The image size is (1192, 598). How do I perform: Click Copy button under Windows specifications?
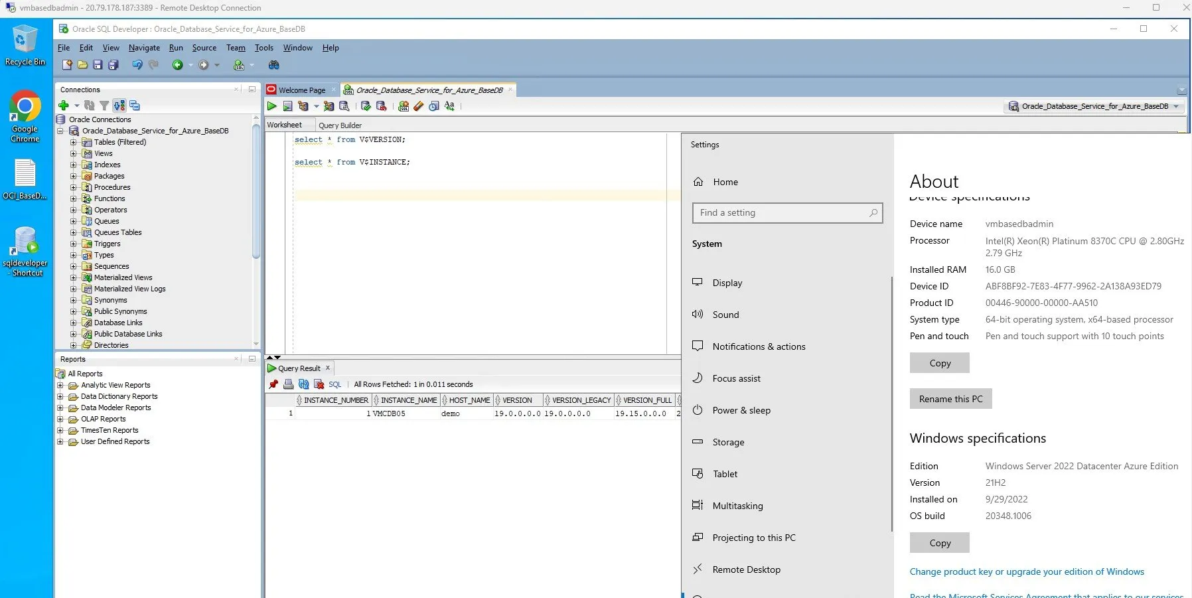pos(940,543)
